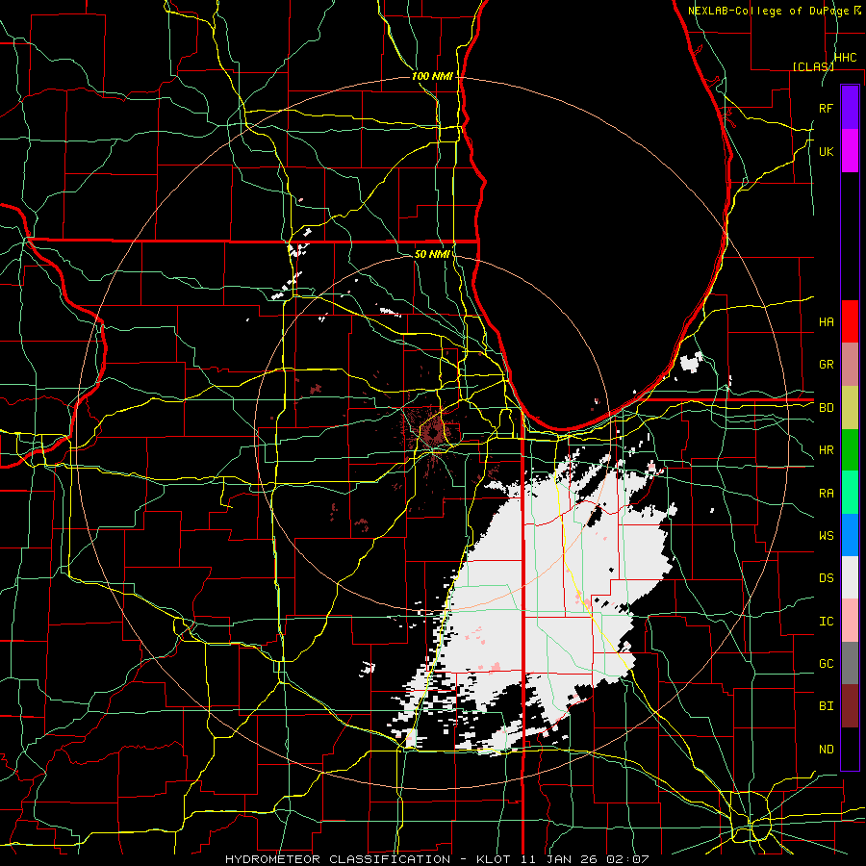866x866 pixels.
Task: Click the BD legend label
Action: point(826,408)
